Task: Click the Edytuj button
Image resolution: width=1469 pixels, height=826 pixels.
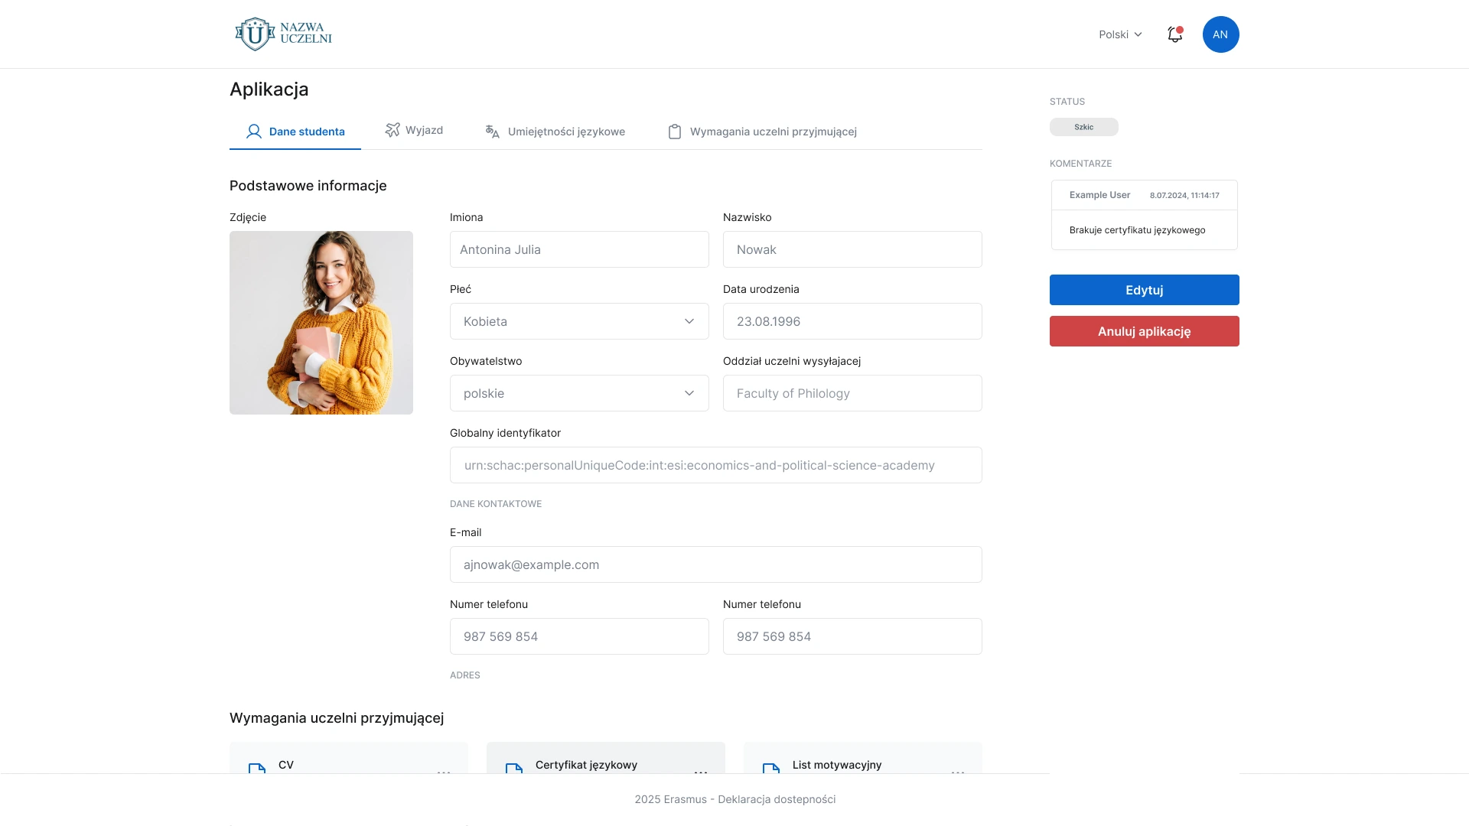Action: click(x=1143, y=290)
